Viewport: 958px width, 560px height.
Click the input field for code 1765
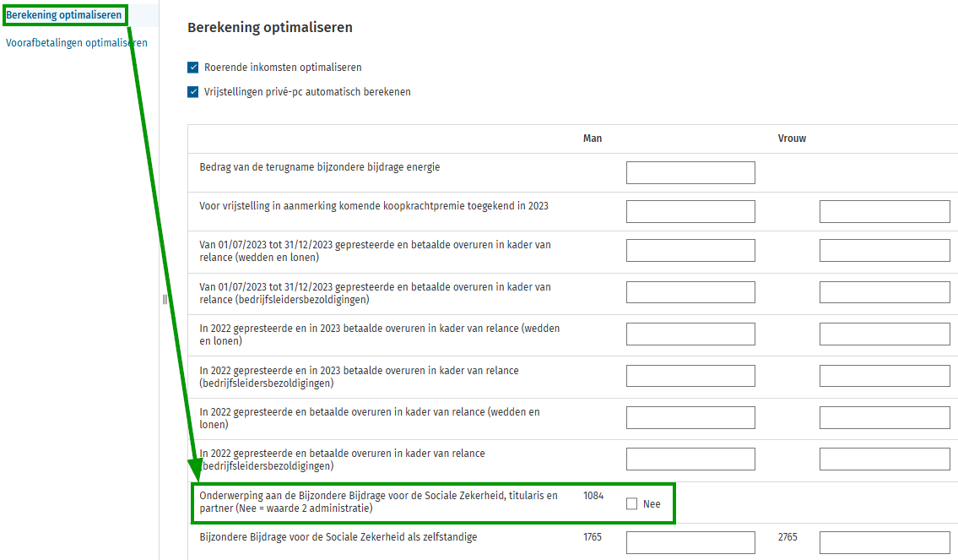coord(690,543)
